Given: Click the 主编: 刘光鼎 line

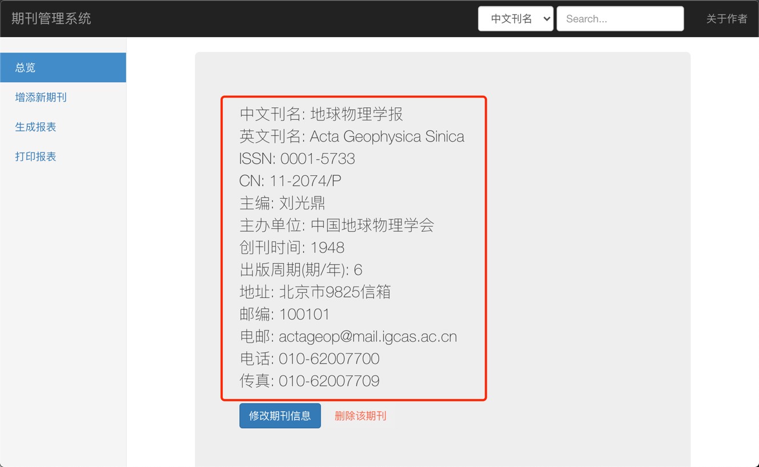Looking at the screenshot, I should point(282,203).
